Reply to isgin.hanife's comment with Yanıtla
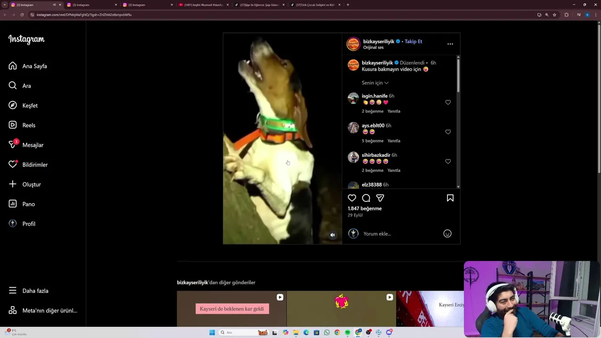 (394, 111)
